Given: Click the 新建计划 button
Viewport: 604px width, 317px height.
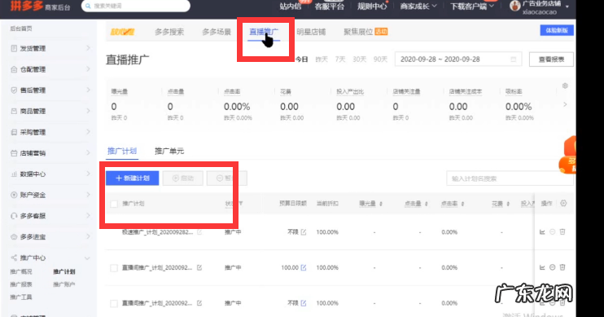Looking at the screenshot, I should (x=132, y=178).
